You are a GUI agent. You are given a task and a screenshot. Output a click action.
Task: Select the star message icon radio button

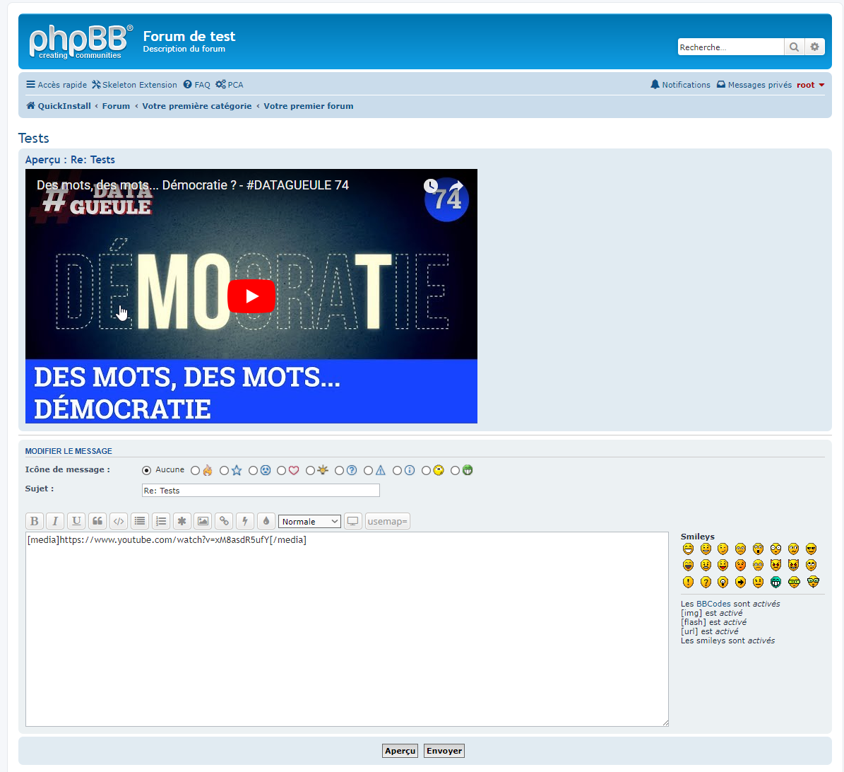(x=225, y=471)
